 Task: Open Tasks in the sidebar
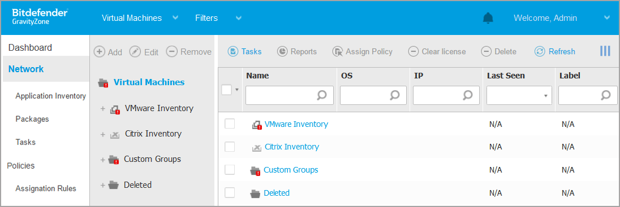point(25,142)
